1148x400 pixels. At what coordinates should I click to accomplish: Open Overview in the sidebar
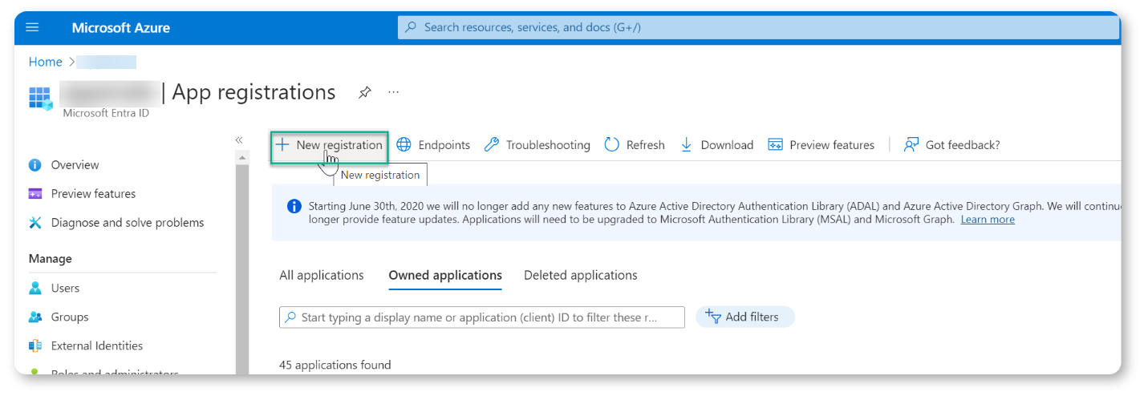pos(75,165)
